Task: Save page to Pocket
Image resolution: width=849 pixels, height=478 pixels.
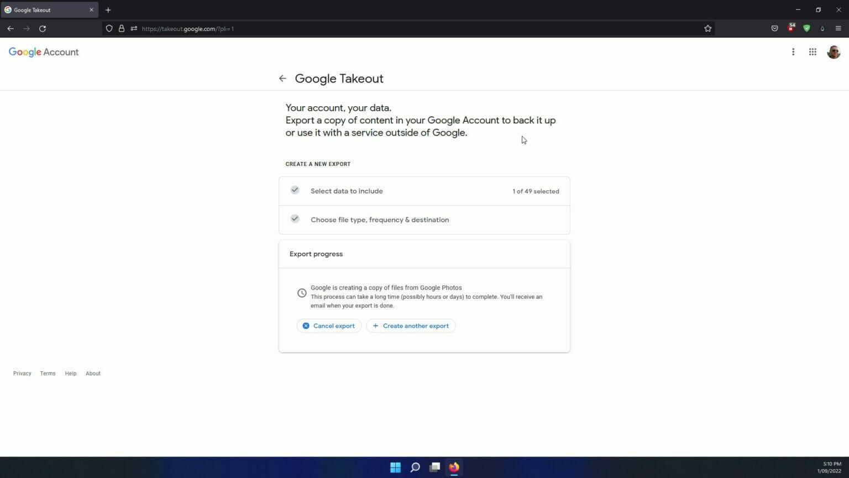Action: coord(774,28)
